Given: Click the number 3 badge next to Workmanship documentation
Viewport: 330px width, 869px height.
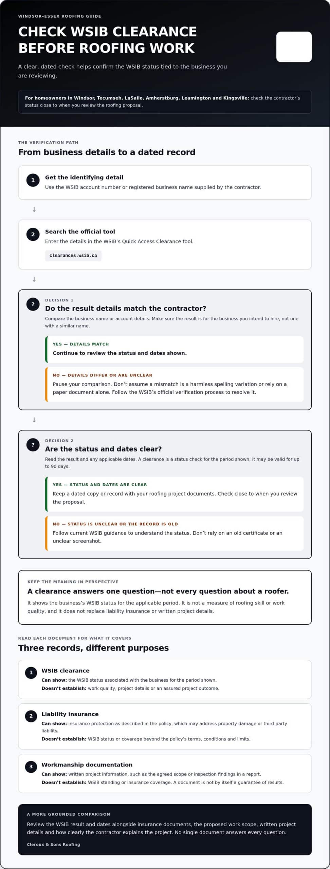Looking at the screenshot, I should 31,766.
